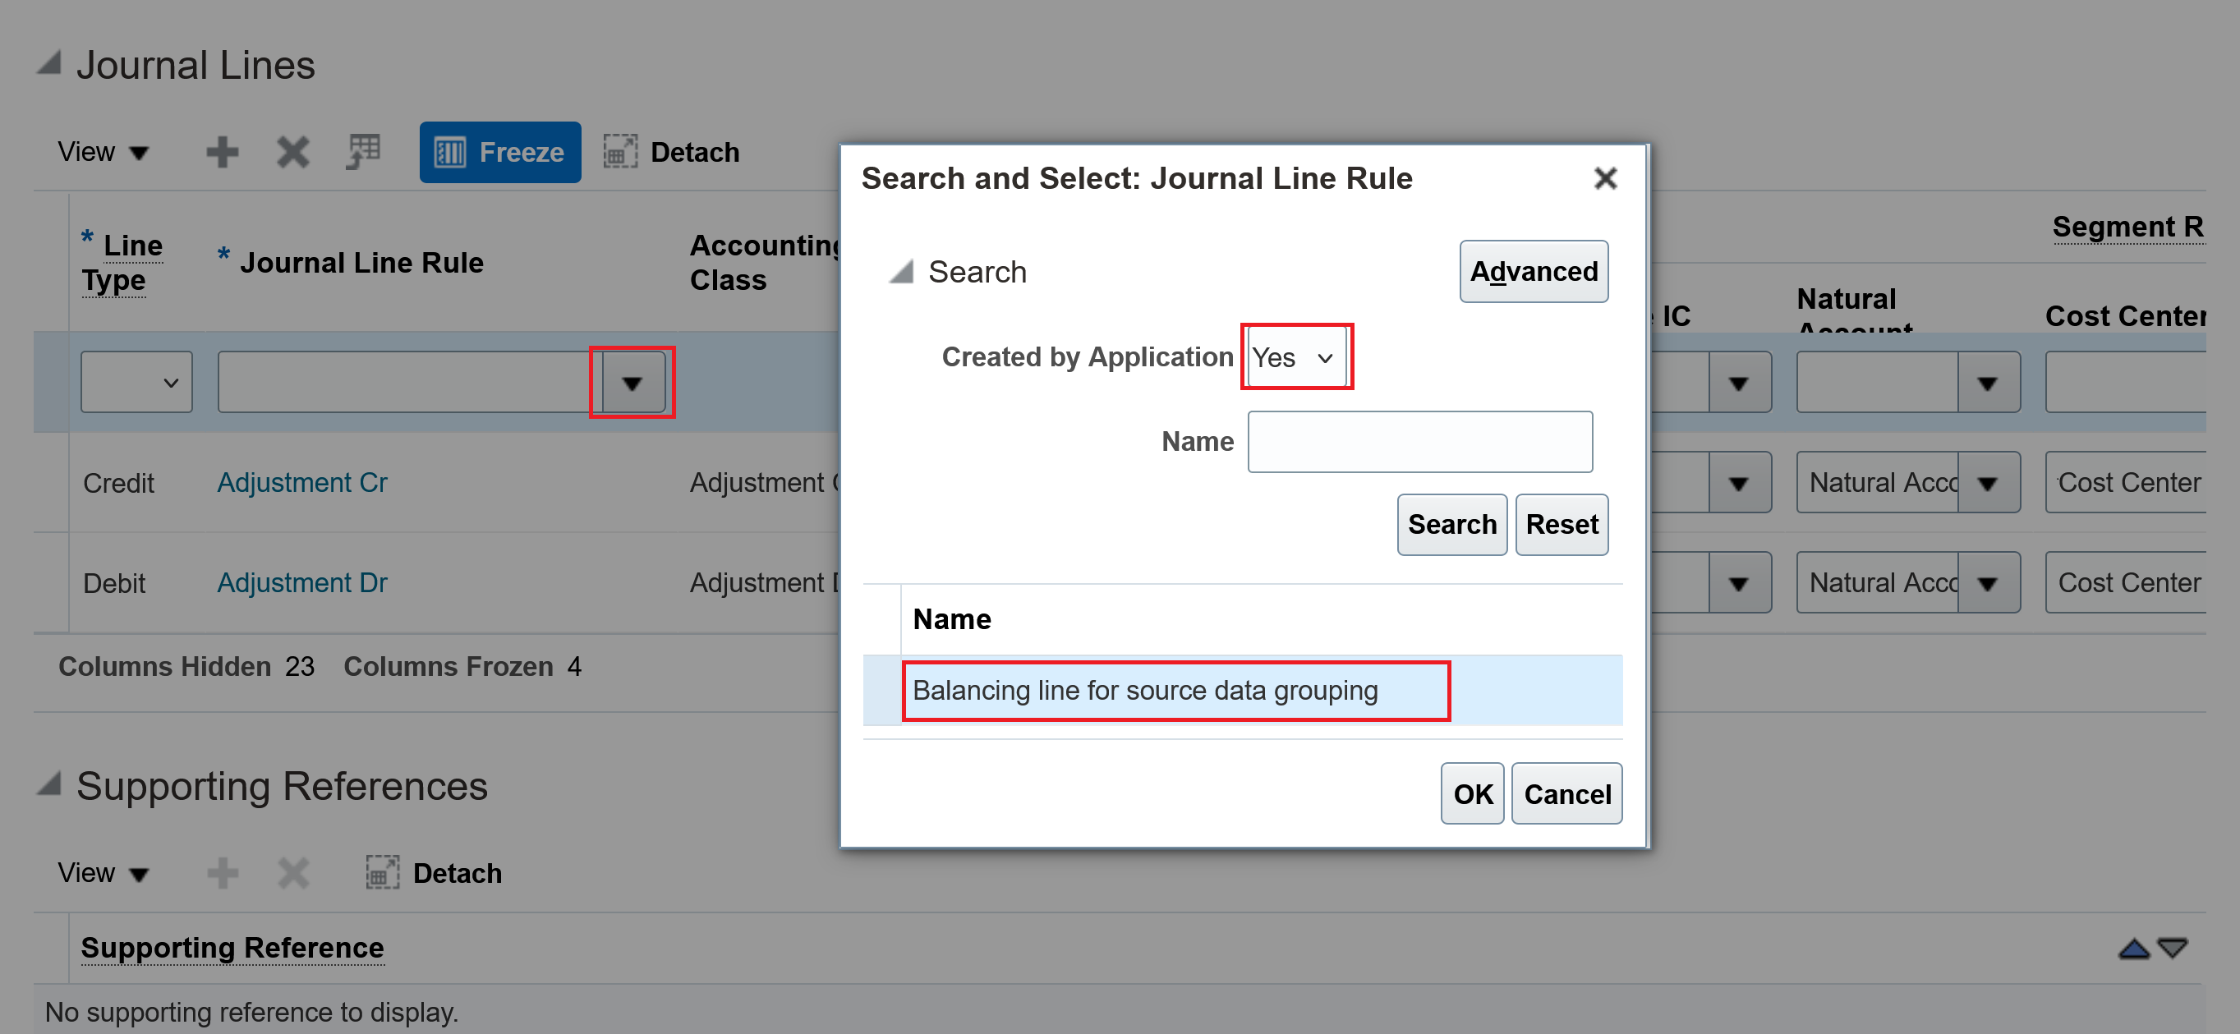The width and height of the screenshot is (2240, 1034).
Task: Click the Segment R column group header
Action: tap(2128, 226)
